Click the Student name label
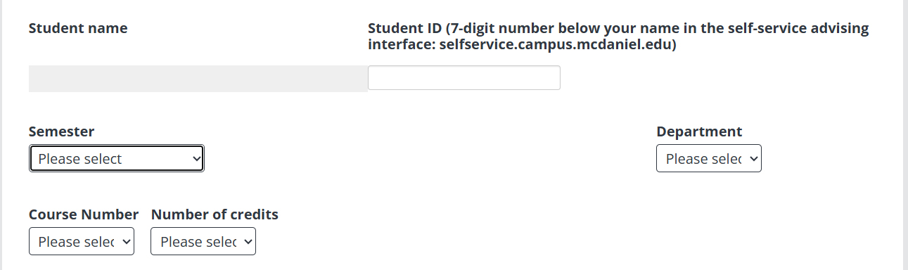The height and width of the screenshot is (270, 908). pyautogui.click(x=78, y=29)
